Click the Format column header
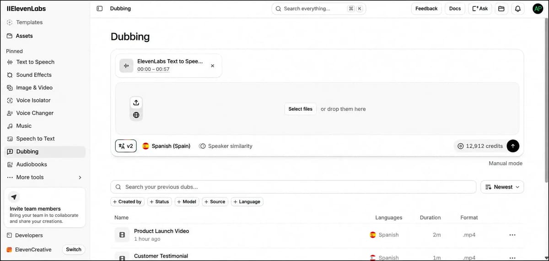 coord(469,217)
